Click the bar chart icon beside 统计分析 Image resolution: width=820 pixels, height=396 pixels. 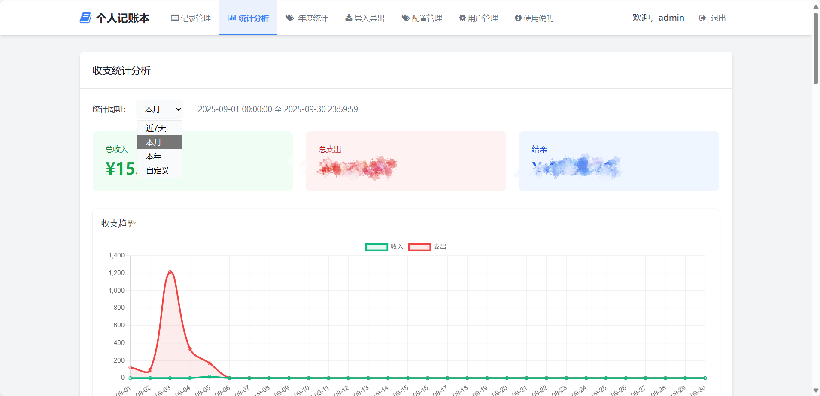pyautogui.click(x=232, y=18)
